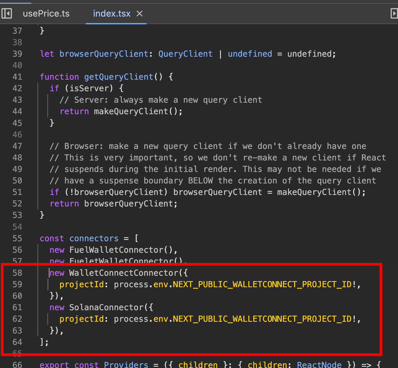
Task: Click 'NEXT_PUBLIC_WALLETCONNECT_PROJECT_ID' on line 62
Action: click(262, 319)
